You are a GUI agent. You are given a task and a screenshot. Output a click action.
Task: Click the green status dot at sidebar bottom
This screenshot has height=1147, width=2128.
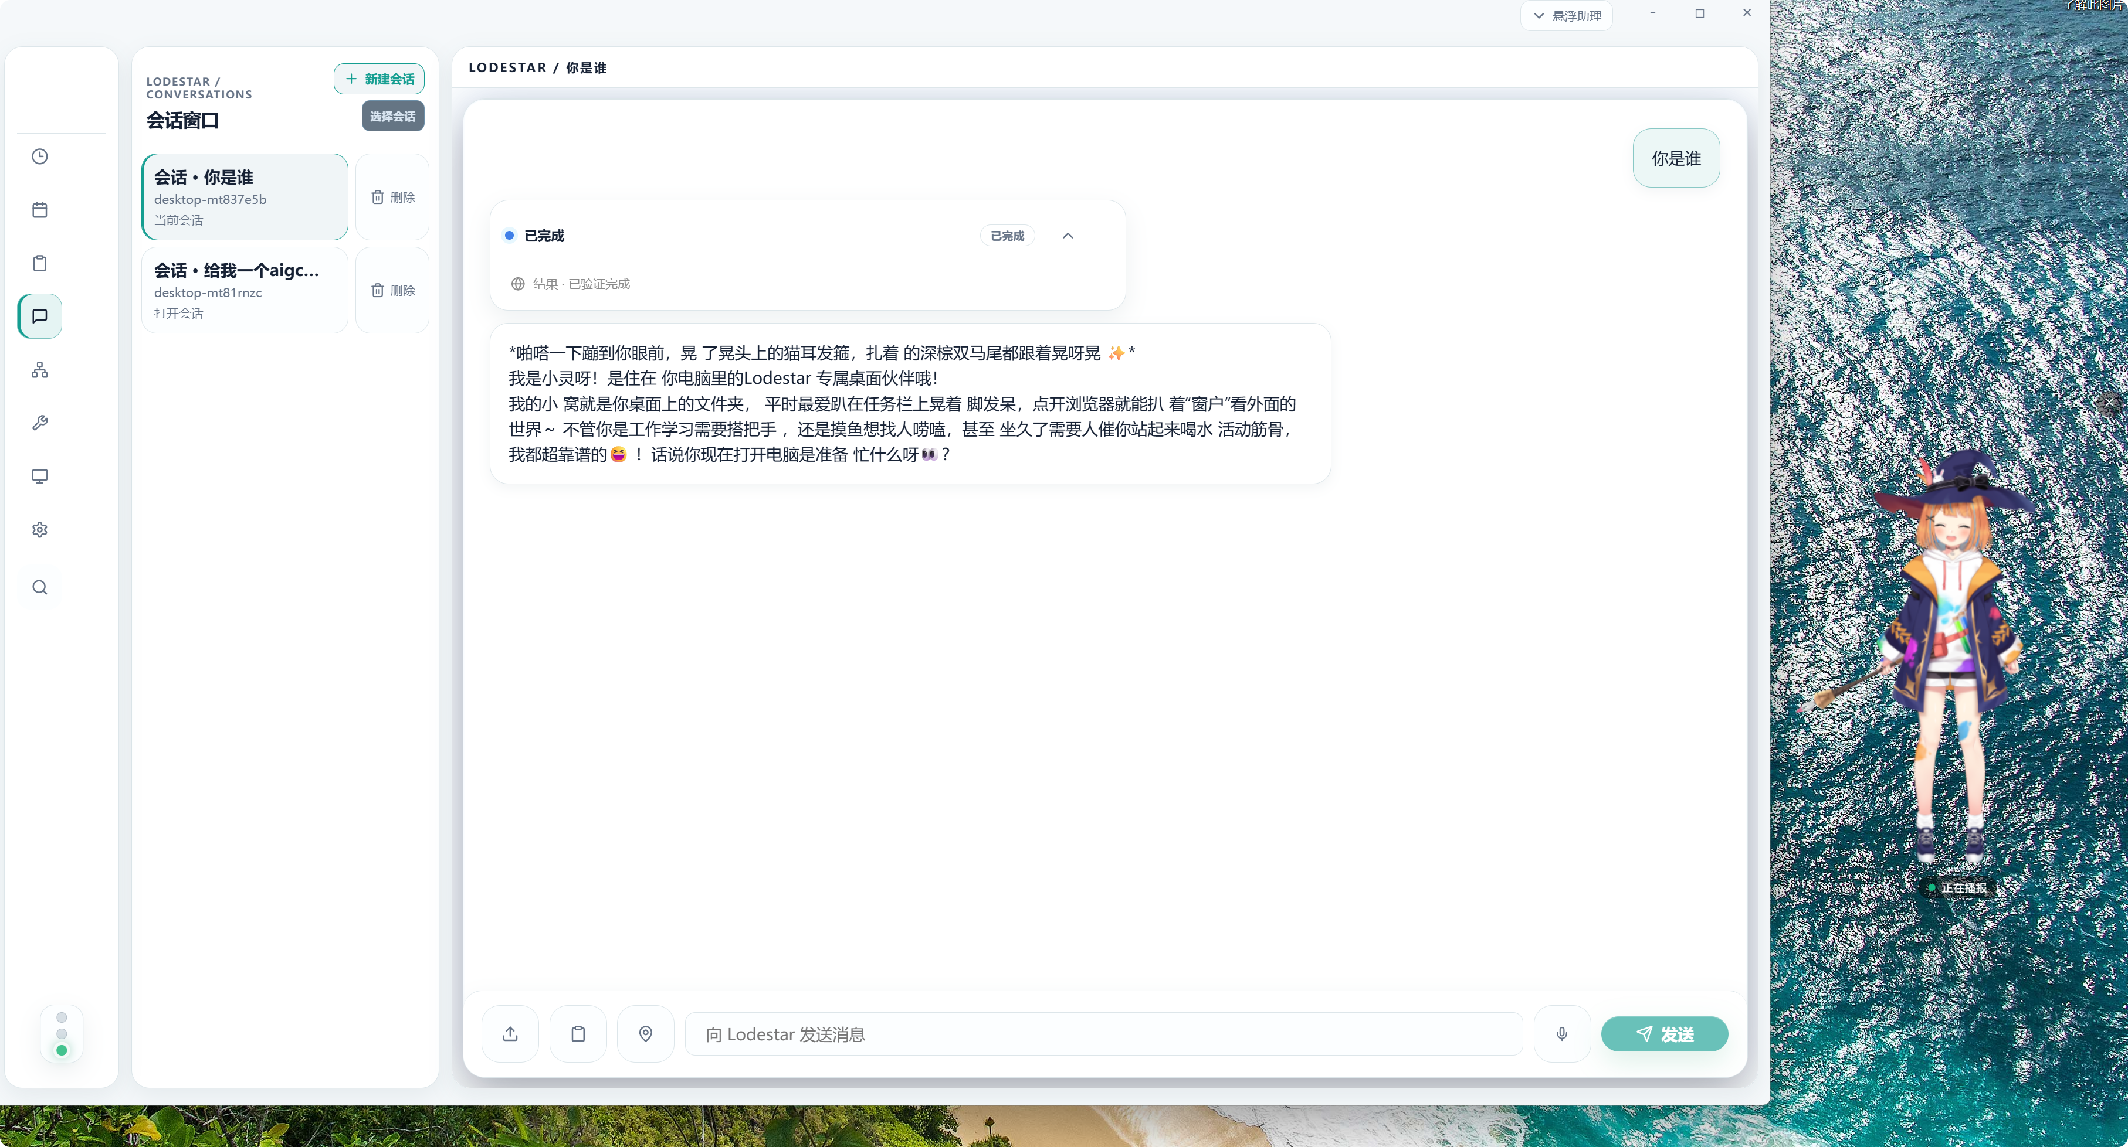(x=61, y=1050)
